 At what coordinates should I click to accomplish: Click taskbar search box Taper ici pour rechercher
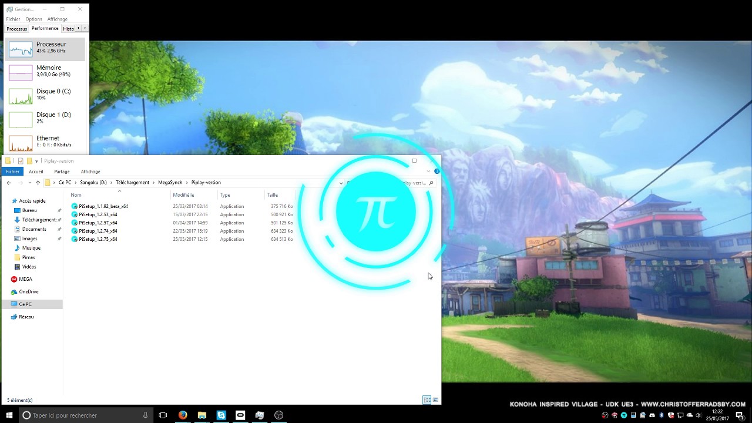pyautogui.click(x=87, y=415)
